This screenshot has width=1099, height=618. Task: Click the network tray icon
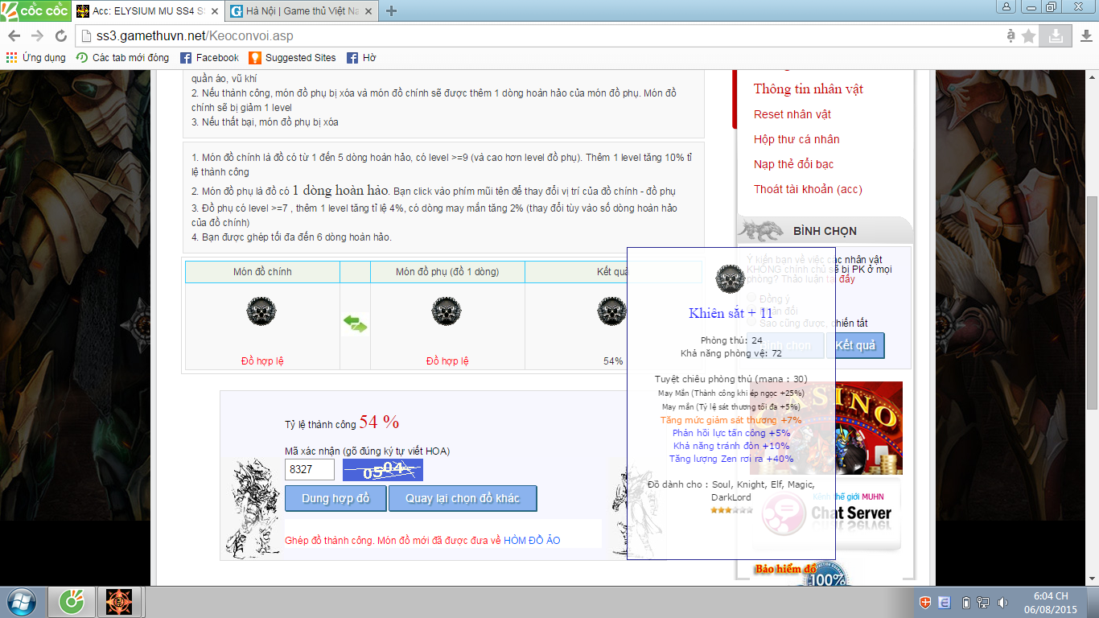coord(983,603)
